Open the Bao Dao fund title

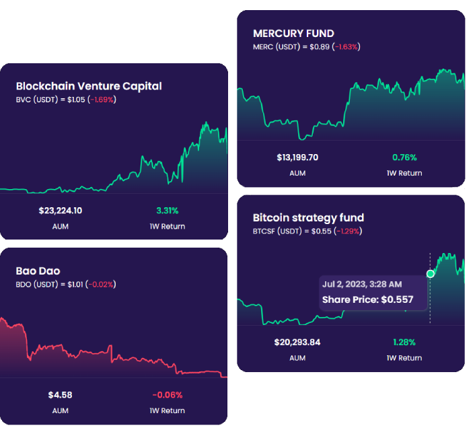[x=38, y=271]
